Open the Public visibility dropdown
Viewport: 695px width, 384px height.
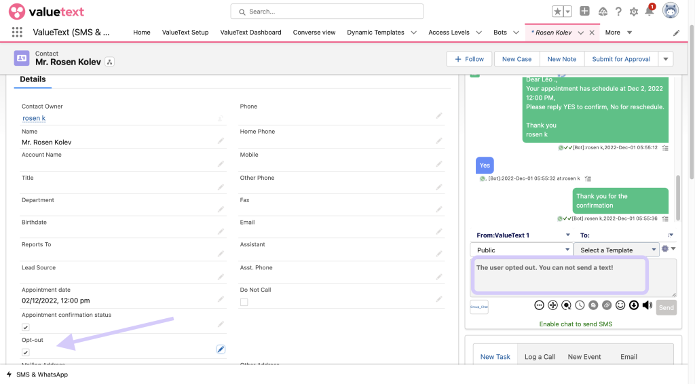(x=522, y=250)
